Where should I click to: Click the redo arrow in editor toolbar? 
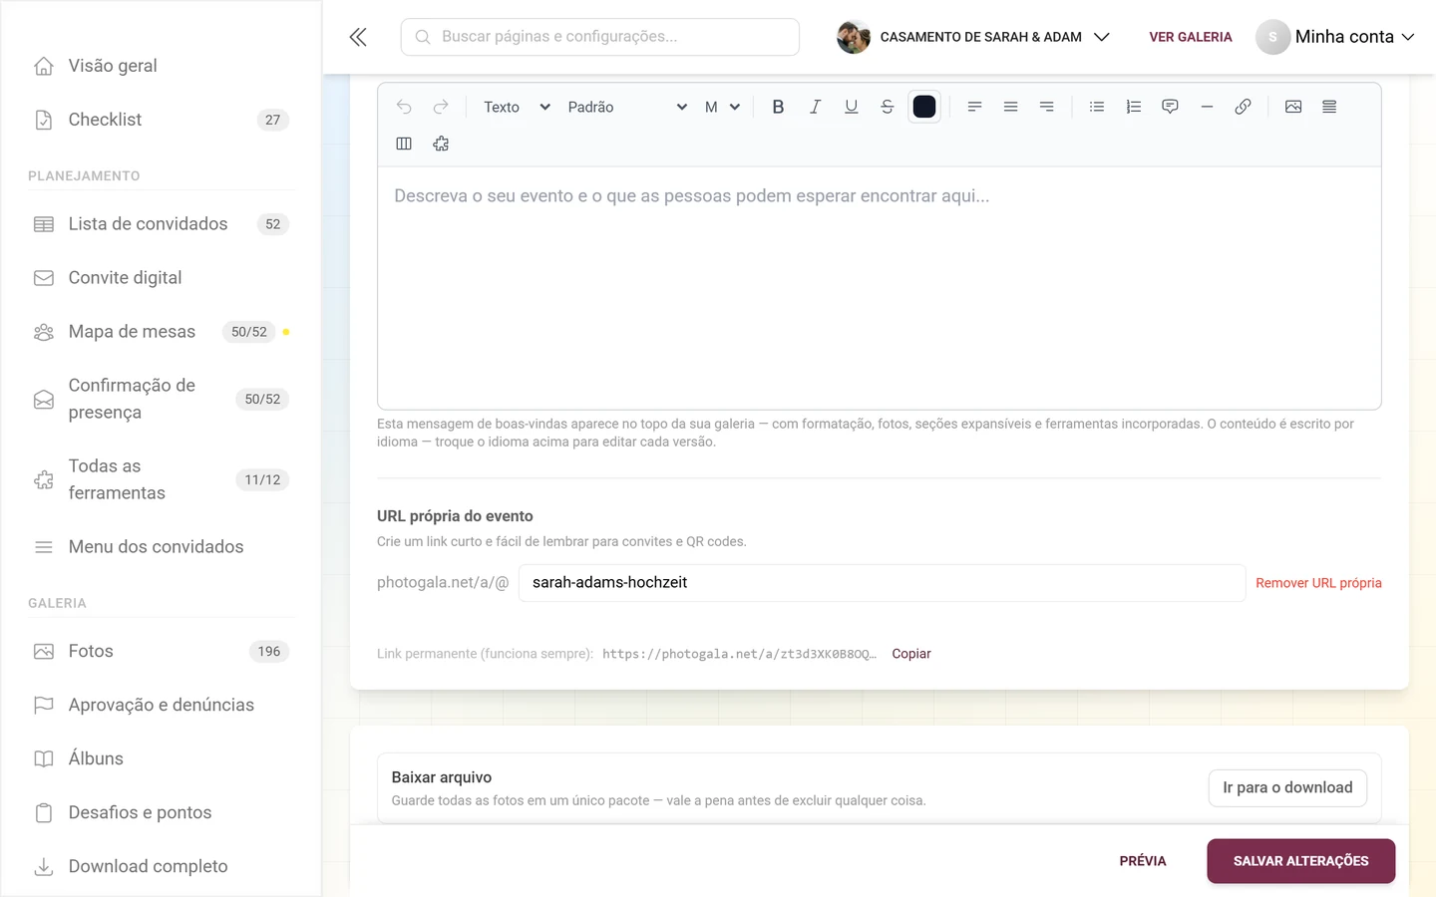tap(441, 107)
